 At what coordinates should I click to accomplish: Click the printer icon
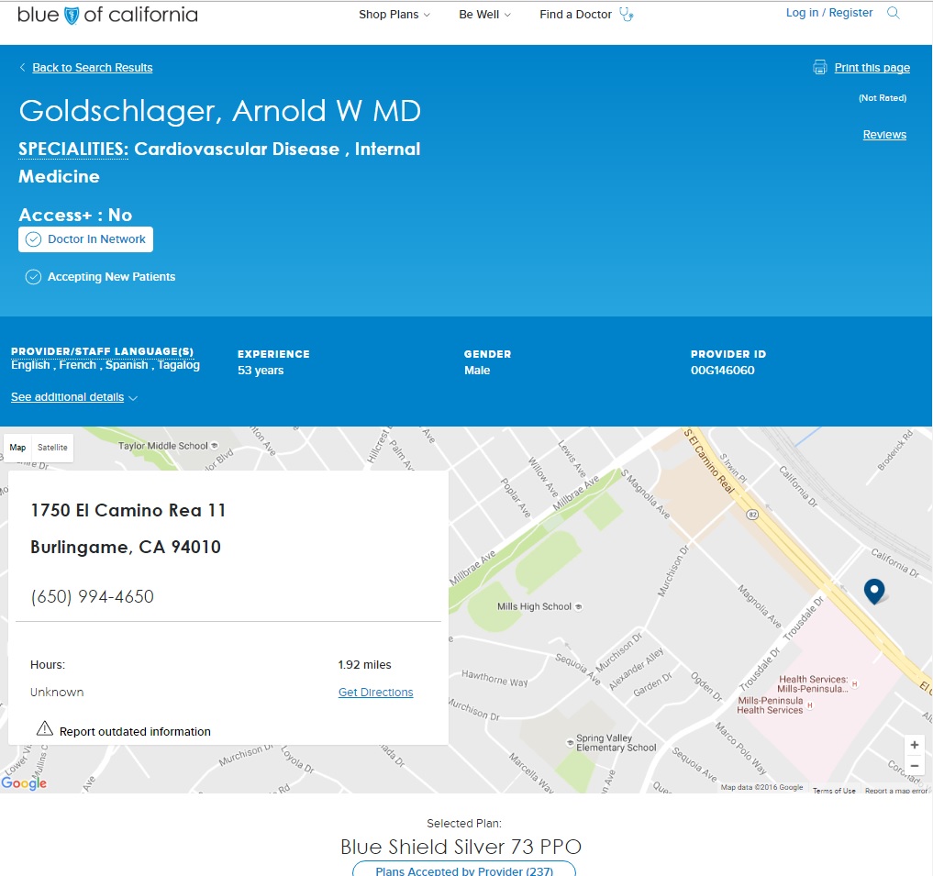pos(820,67)
